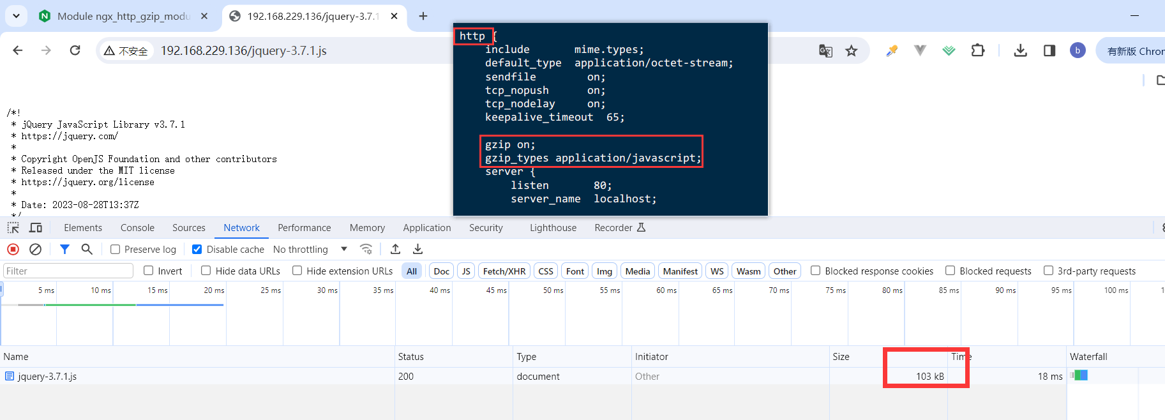Switch to the Application panel
The height and width of the screenshot is (420, 1165).
pos(427,228)
